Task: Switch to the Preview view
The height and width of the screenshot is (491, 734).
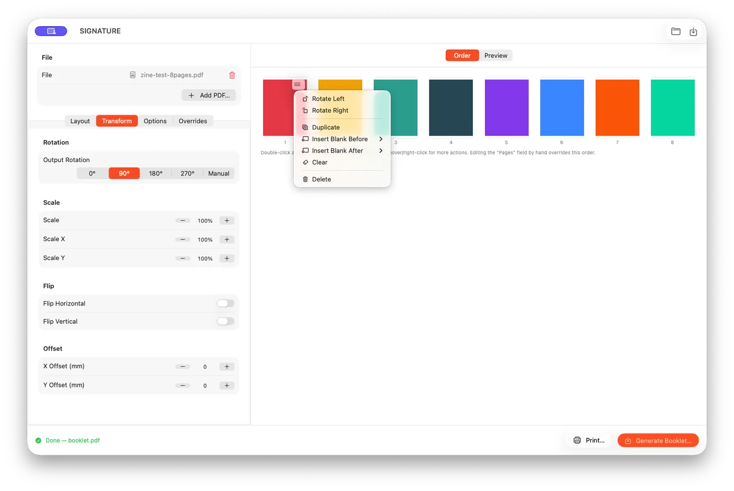Action: pyautogui.click(x=495, y=56)
